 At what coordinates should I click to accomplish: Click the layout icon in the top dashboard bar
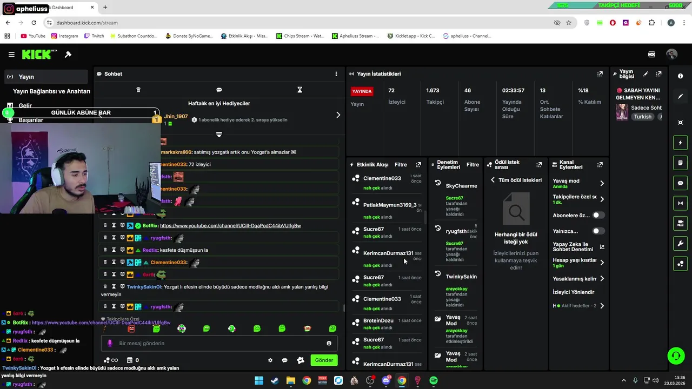pyautogui.click(x=651, y=55)
